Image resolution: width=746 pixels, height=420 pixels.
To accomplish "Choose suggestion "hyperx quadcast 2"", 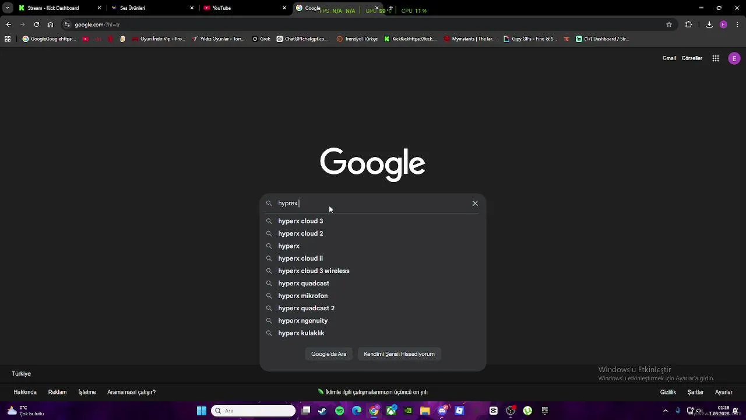I will pyautogui.click(x=373, y=308).
